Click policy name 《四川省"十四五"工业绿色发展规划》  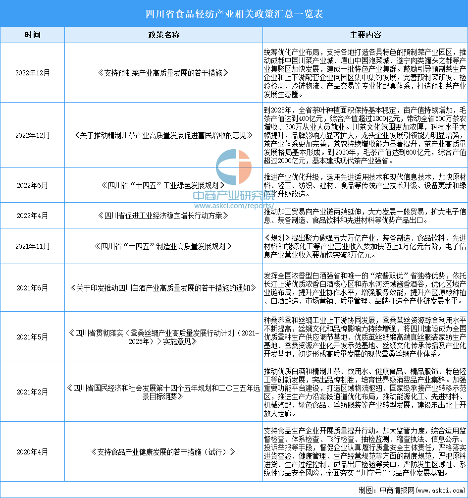tap(163, 185)
